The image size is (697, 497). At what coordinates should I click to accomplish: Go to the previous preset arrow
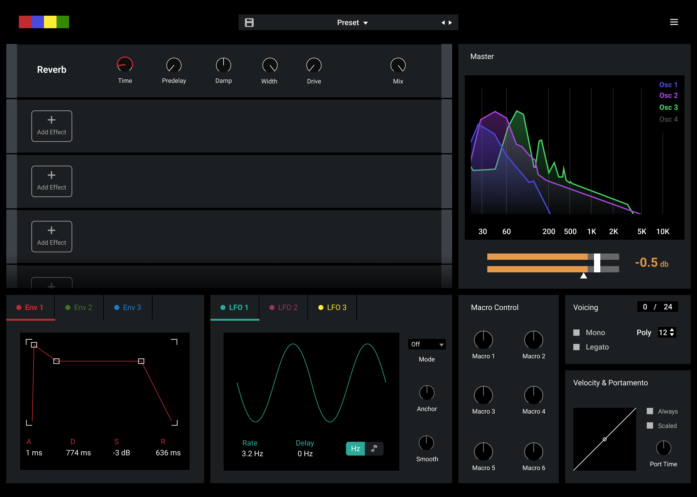(443, 23)
